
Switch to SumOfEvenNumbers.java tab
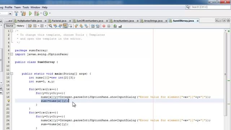[90, 21]
